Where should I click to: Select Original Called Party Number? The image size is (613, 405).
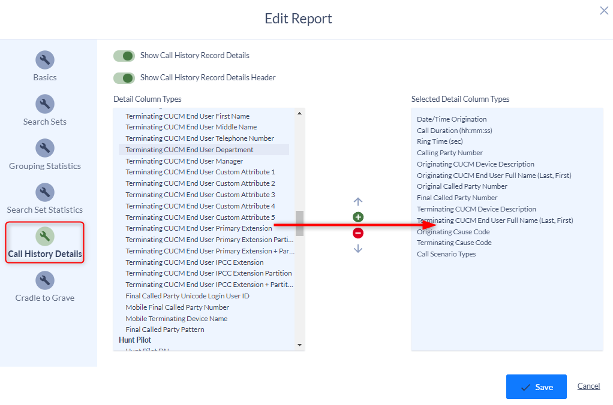462,186
